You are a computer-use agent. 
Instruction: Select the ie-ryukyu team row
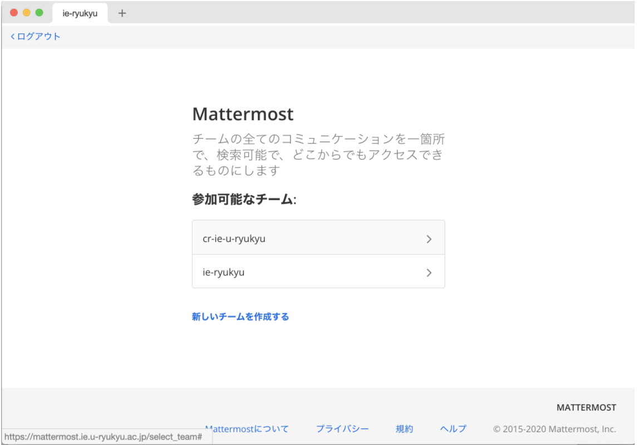point(318,271)
